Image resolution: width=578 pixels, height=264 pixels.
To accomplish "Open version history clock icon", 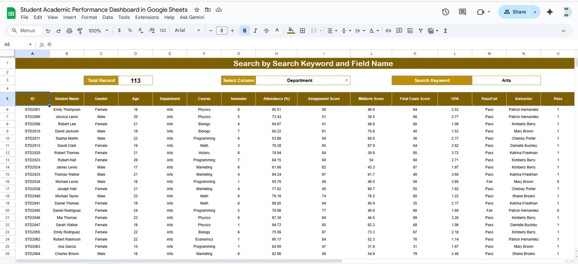I will pos(445,12).
